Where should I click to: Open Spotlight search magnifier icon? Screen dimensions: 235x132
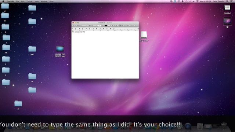[x=227, y=1]
